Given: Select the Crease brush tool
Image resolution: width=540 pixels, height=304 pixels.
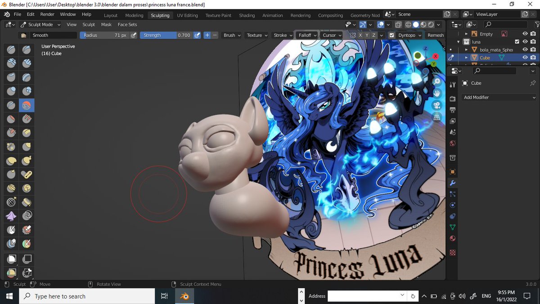Looking at the screenshot, I should point(12,105).
